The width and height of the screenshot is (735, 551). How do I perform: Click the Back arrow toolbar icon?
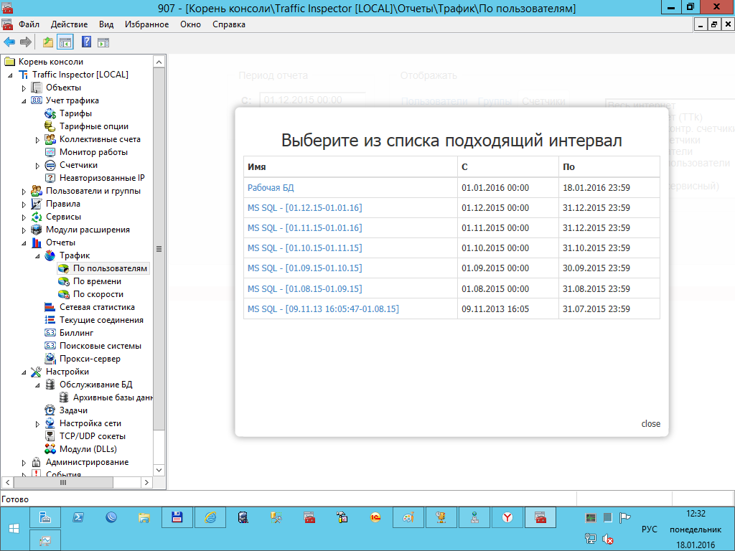9,42
